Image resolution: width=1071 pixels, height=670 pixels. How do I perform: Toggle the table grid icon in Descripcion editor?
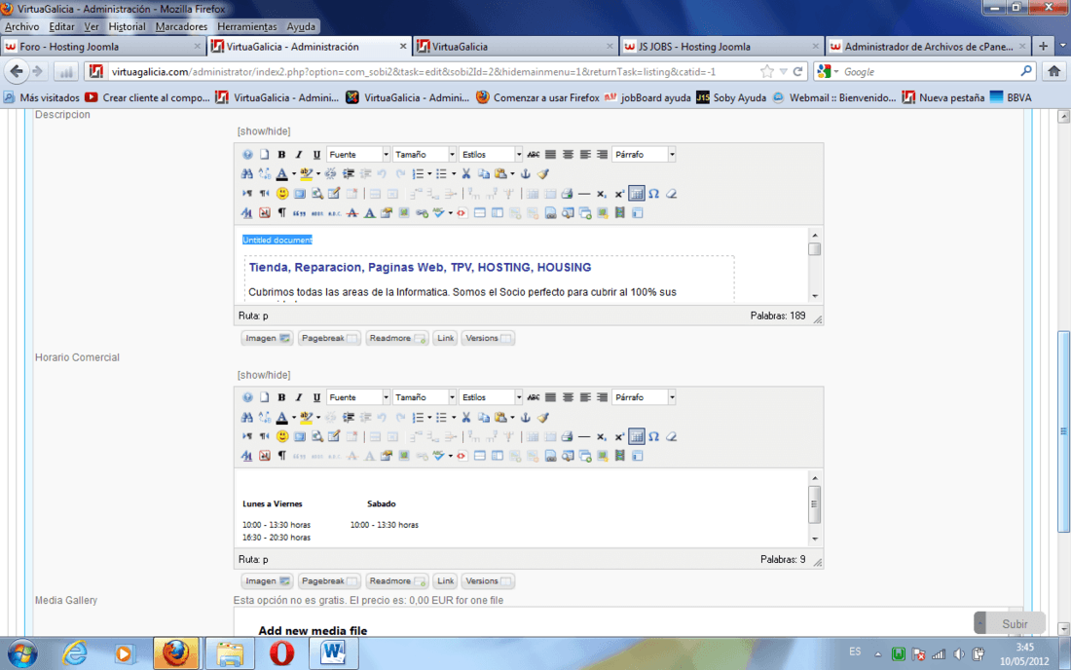tap(637, 194)
